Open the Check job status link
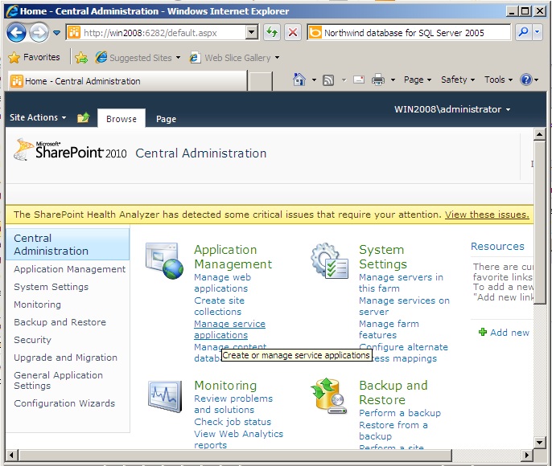The height and width of the screenshot is (466, 552). point(233,422)
